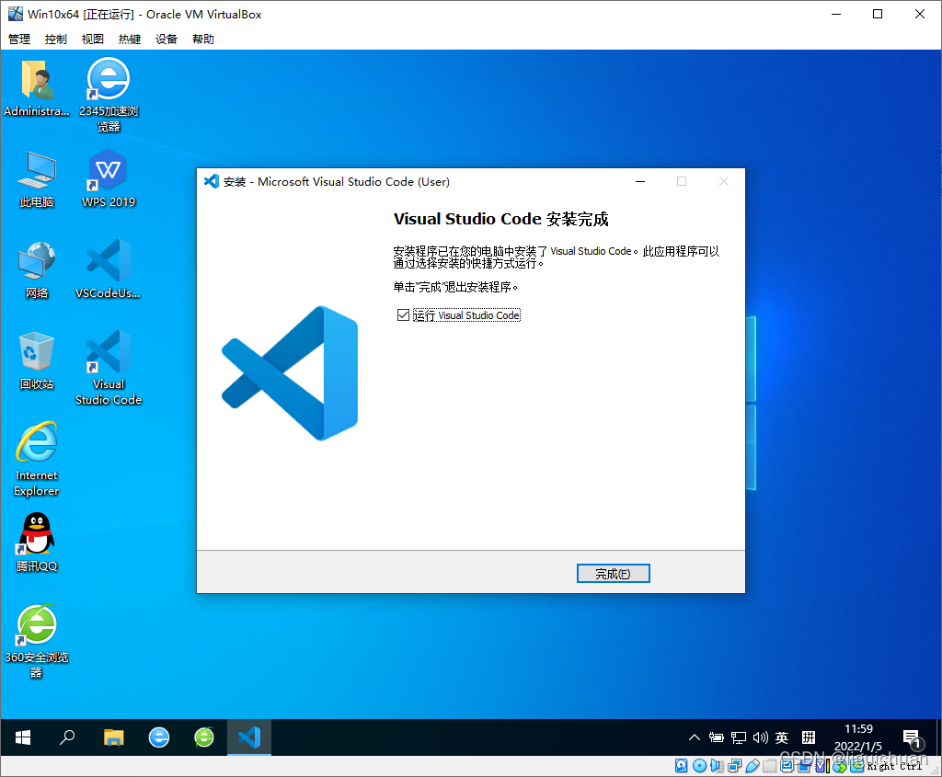Click the 完成(F) finish button
Viewport: 942px width, 777px height.
tap(613, 574)
